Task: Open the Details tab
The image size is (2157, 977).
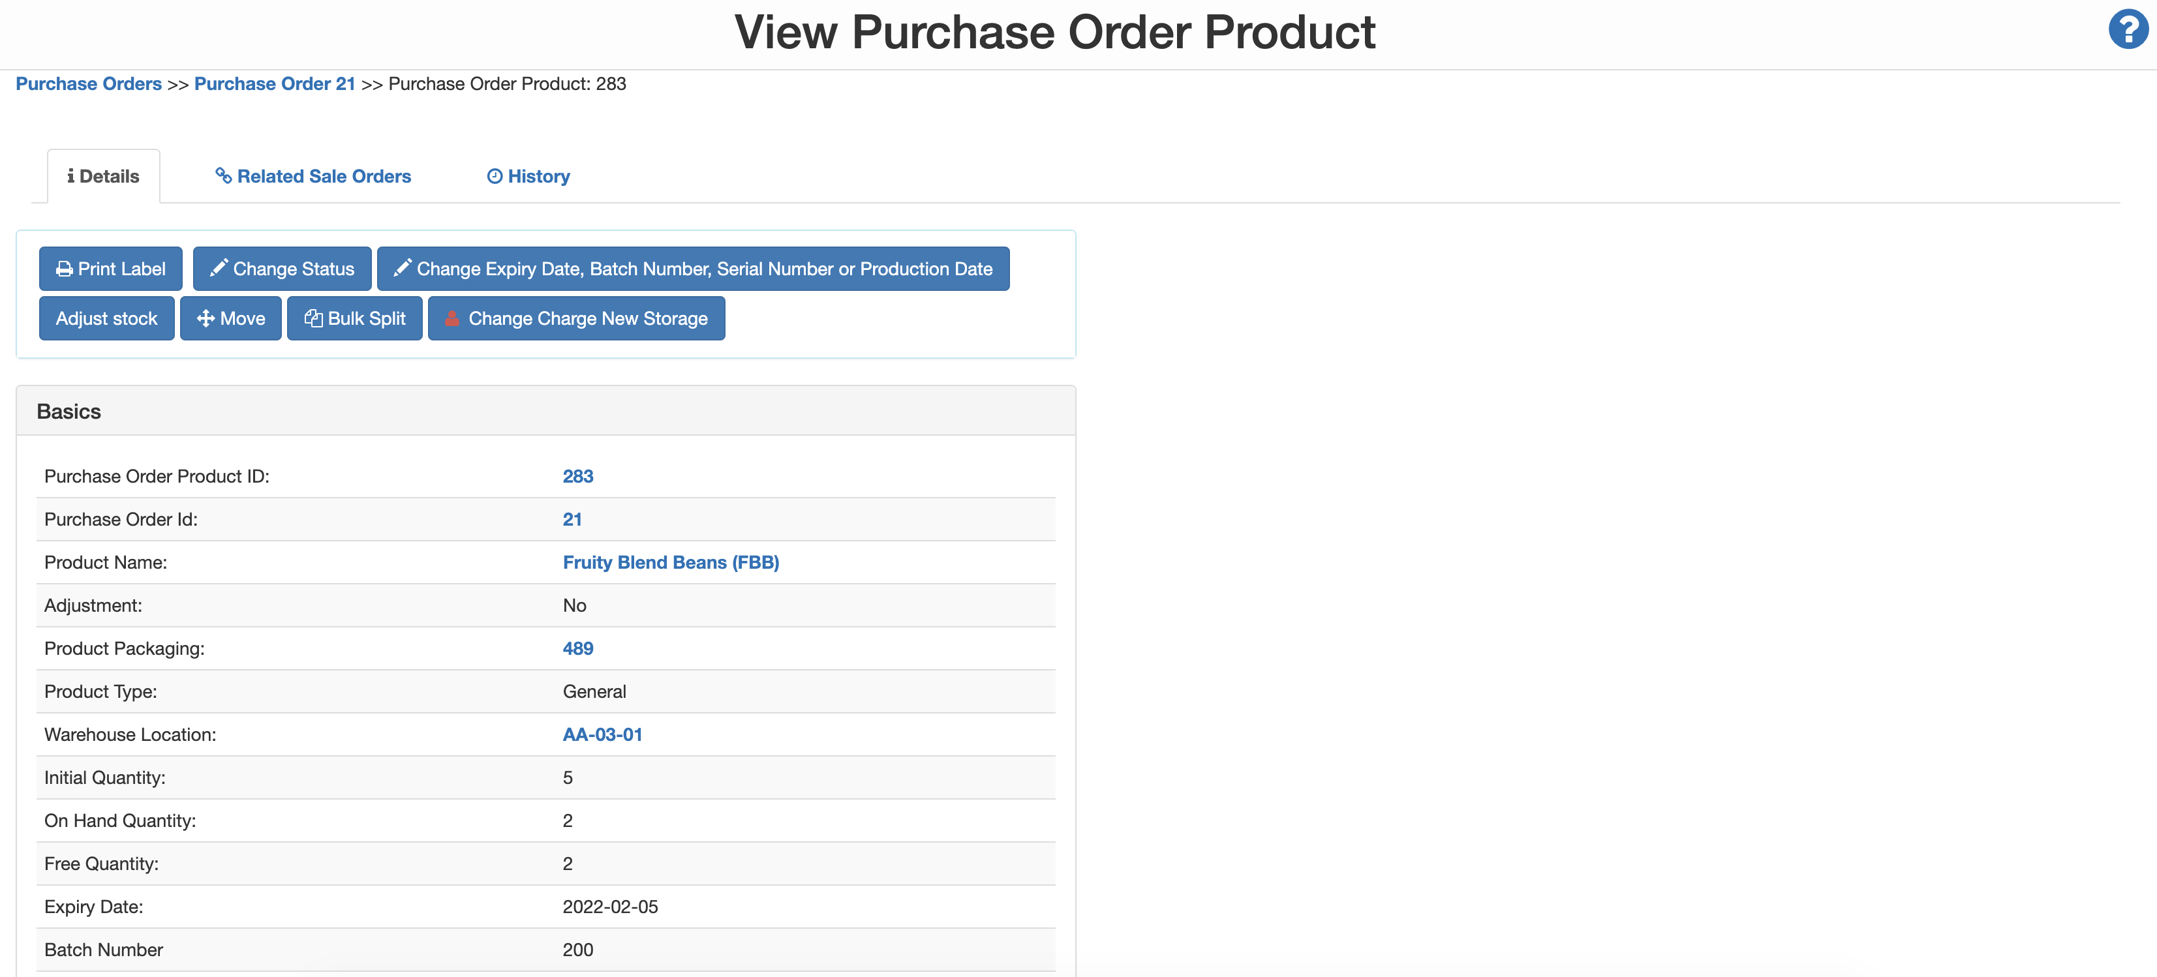Action: 104,177
